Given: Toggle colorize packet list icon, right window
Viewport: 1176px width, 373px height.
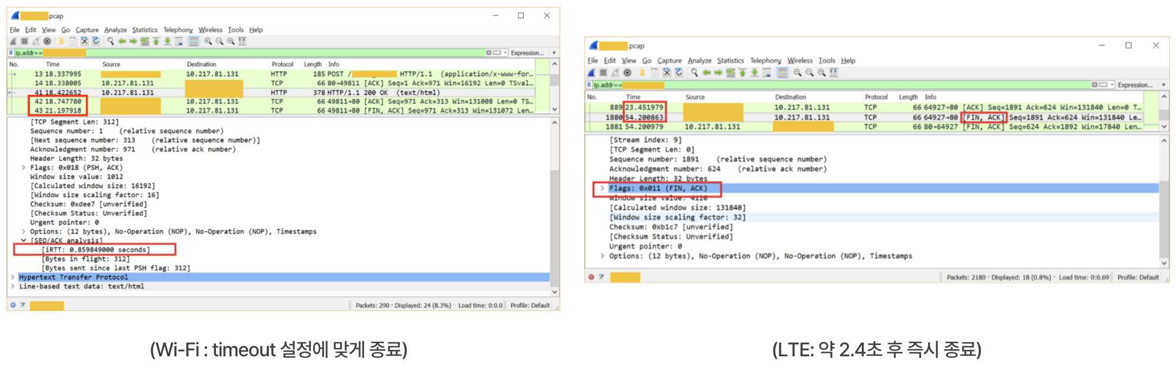Looking at the screenshot, I should [x=782, y=72].
